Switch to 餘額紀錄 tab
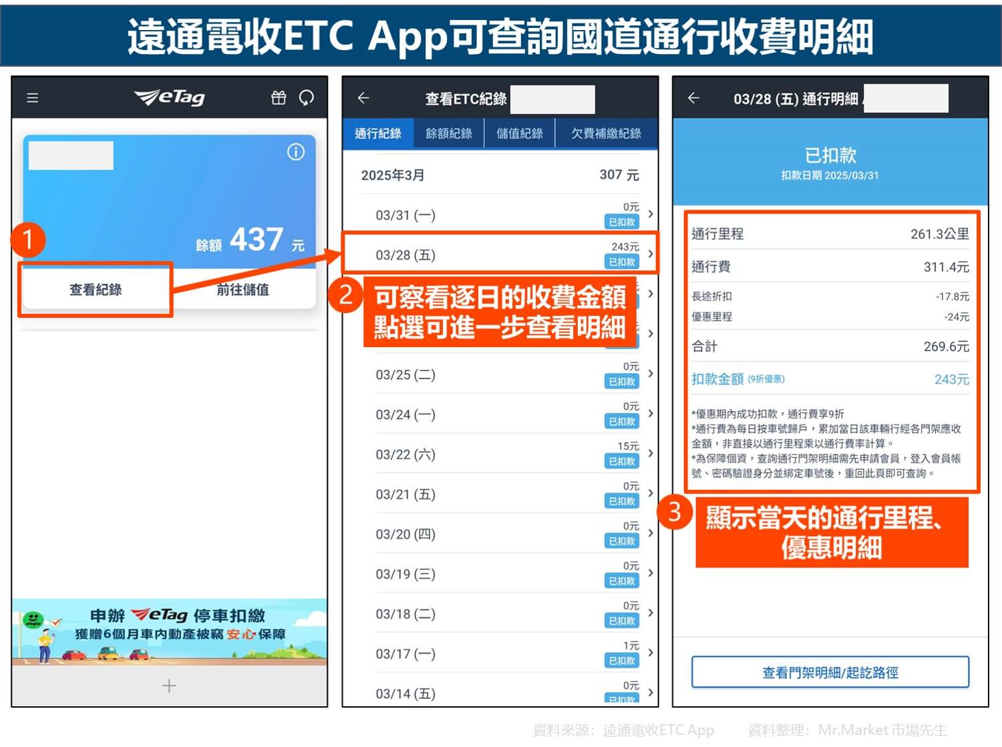 point(449,134)
